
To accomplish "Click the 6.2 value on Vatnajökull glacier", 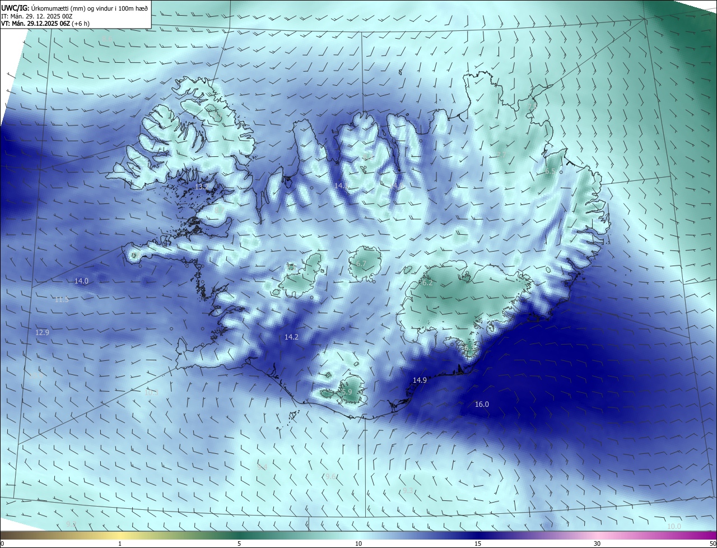I will [x=427, y=283].
